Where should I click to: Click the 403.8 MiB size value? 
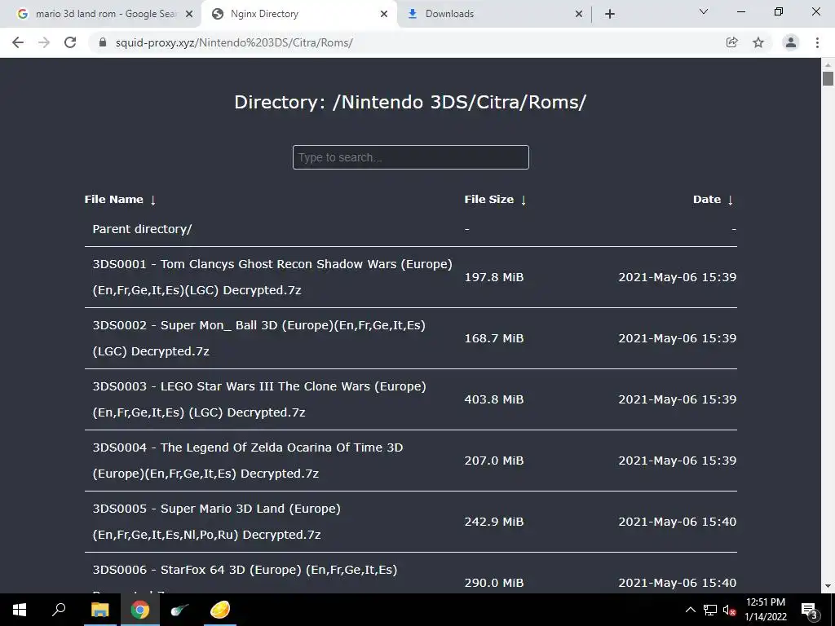pos(493,399)
